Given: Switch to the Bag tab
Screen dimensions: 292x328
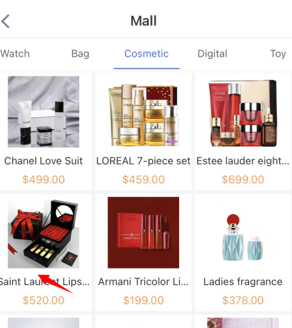Looking at the screenshot, I should coord(80,54).
